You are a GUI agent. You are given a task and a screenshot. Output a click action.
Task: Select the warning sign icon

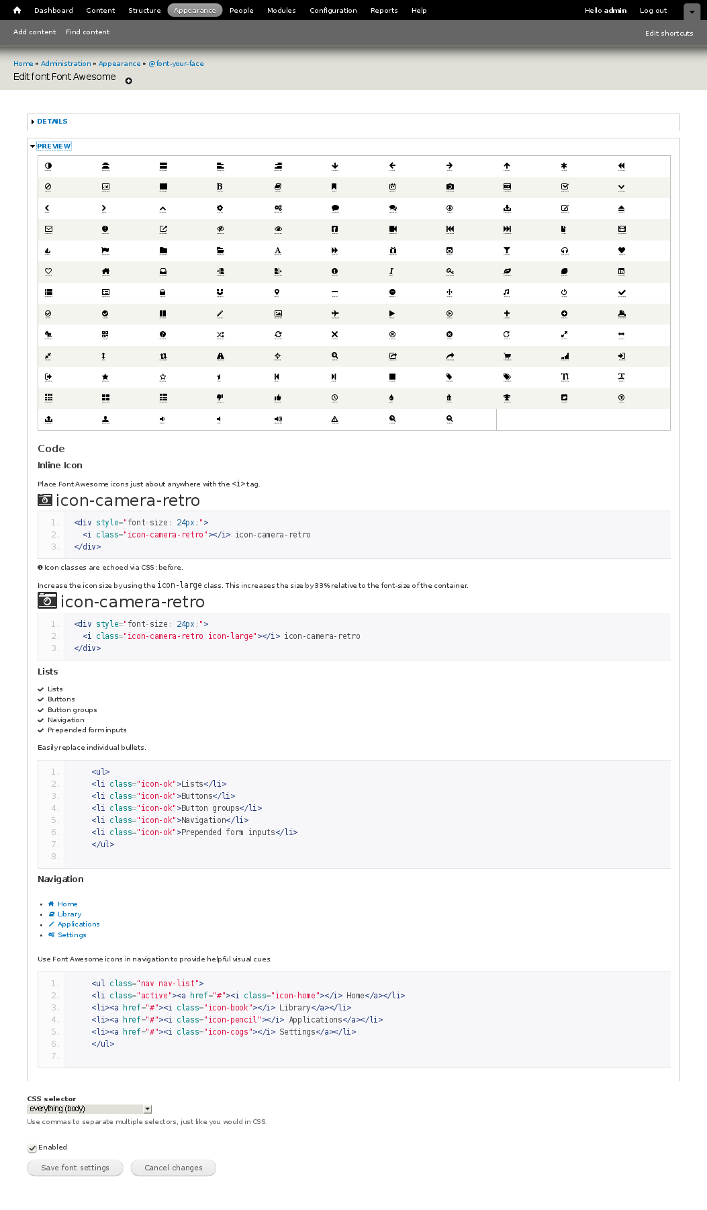point(335,419)
